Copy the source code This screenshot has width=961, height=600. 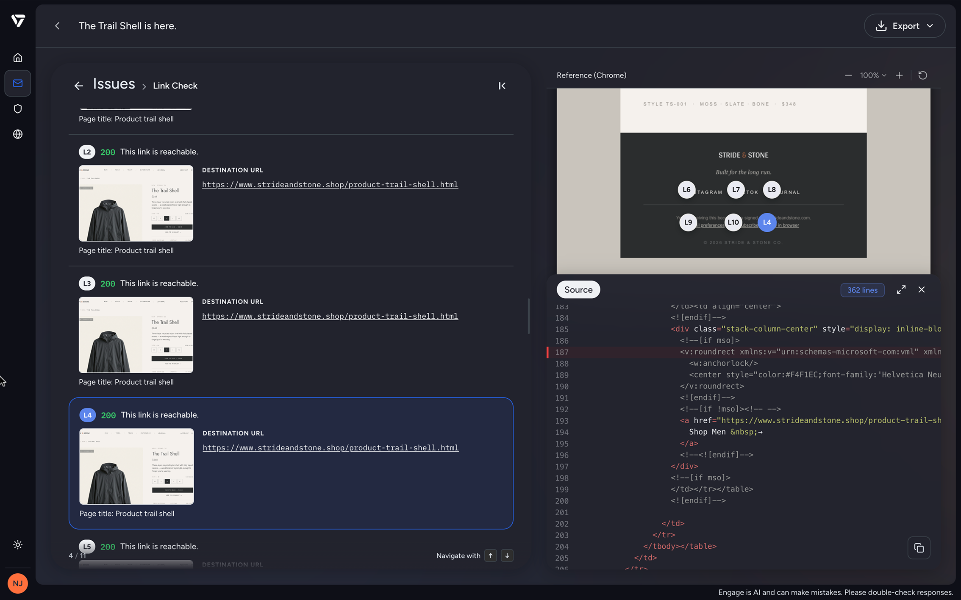click(x=919, y=548)
